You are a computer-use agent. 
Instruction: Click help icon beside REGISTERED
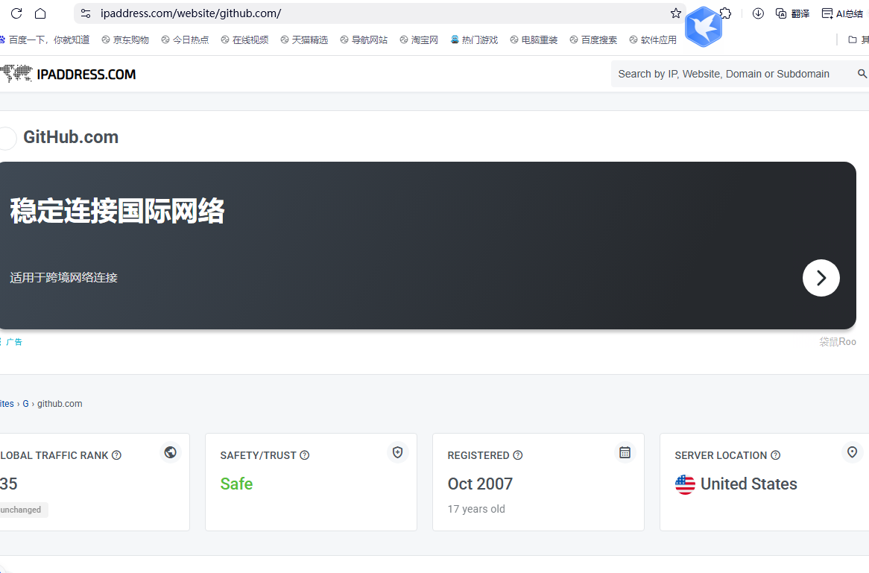point(518,455)
